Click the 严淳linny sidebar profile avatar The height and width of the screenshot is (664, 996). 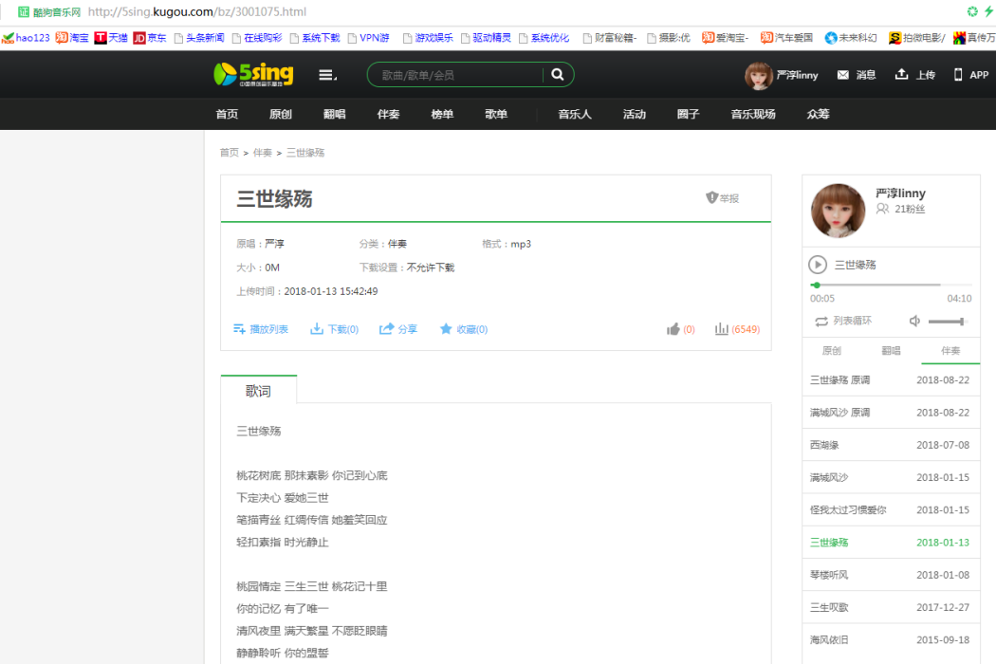pyautogui.click(x=838, y=211)
